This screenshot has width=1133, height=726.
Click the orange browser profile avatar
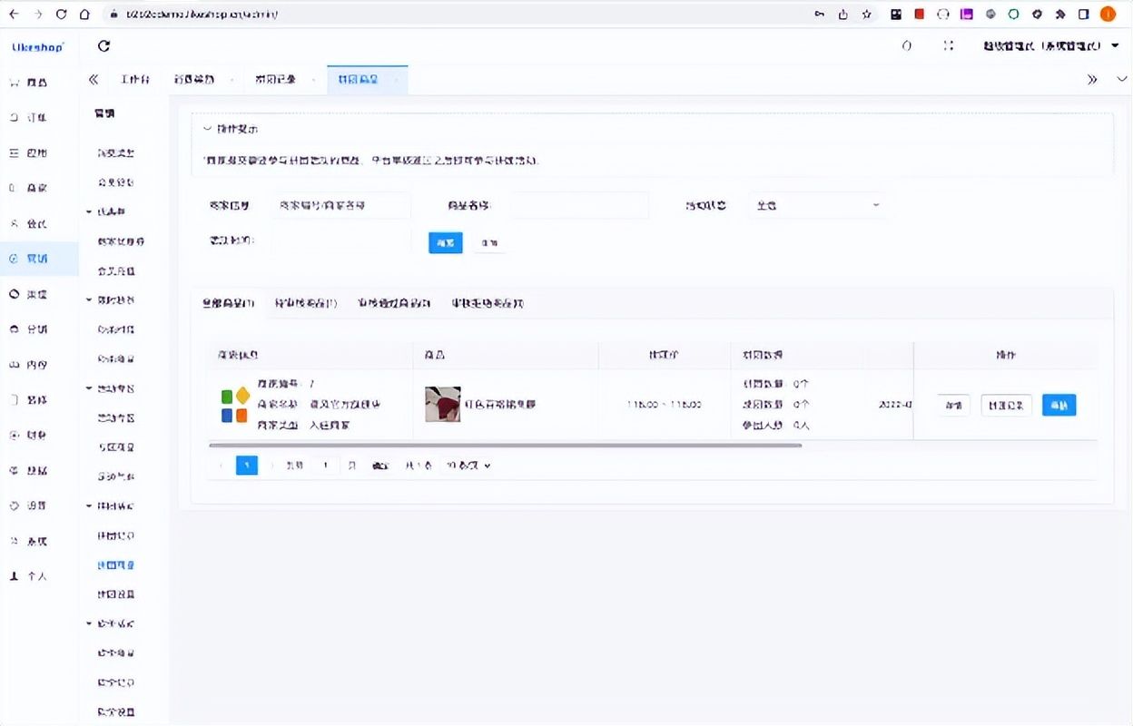(x=1108, y=14)
